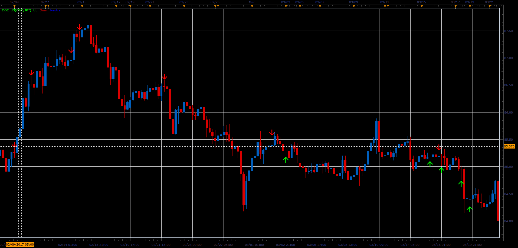The width and height of the screenshot is (518, 248).
Task: Click the orange 85.370 current price tag
Action: click(x=509, y=146)
